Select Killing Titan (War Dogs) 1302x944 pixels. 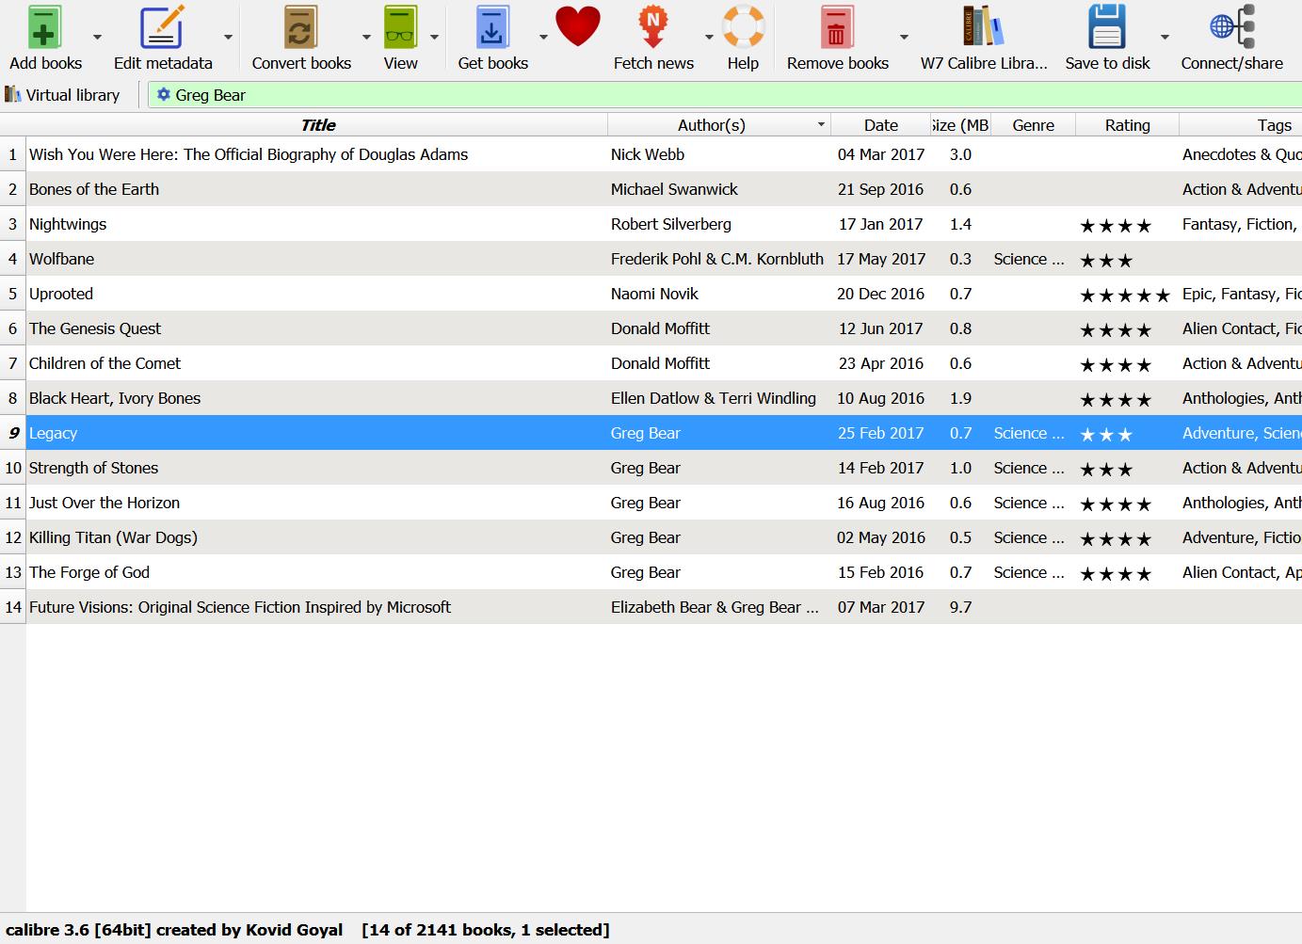(x=113, y=537)
